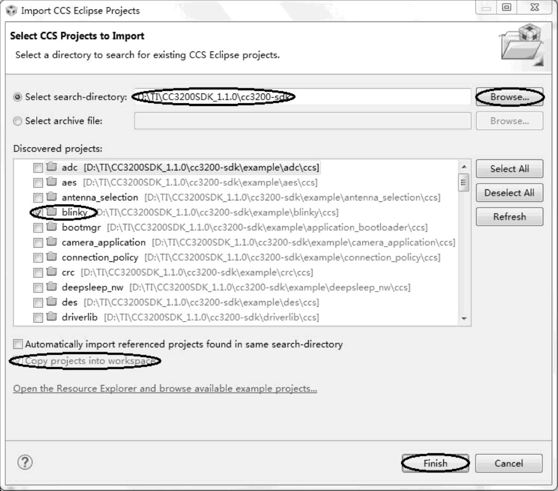Viewport: 558px width, 491px height.
Task: Check the bootmgr project checkbox
Action: (x=38, y=228)
